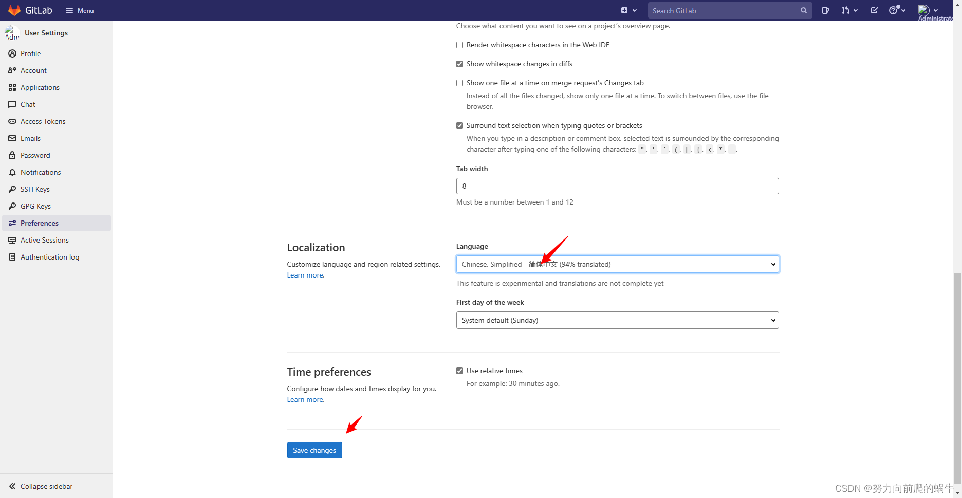The height and width of the screenshot is (498, 962).
Task: Click the User Settings header
Action: click(x=46, y=33)
